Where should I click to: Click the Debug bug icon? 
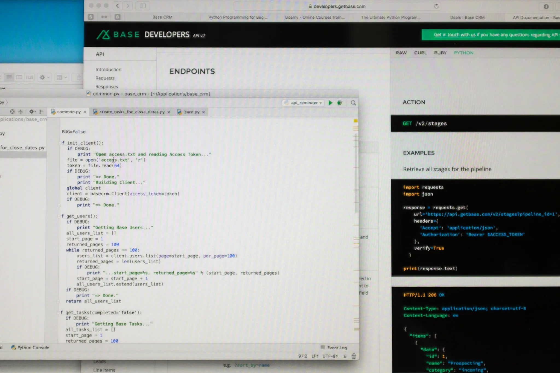pos(340,103)
